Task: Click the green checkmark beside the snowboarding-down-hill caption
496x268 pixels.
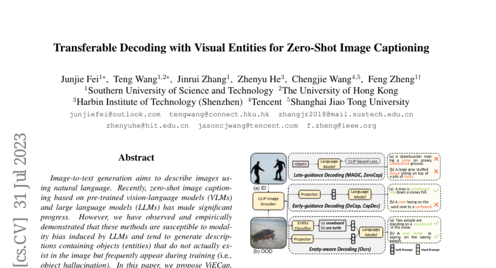Action: (436, 190)
